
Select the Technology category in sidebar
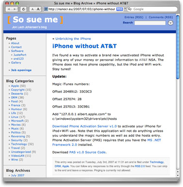[19, 144]
